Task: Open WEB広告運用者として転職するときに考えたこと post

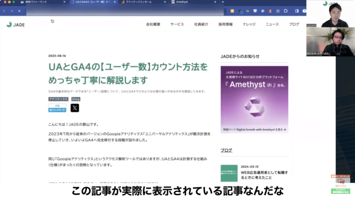Action: point(264,175)
